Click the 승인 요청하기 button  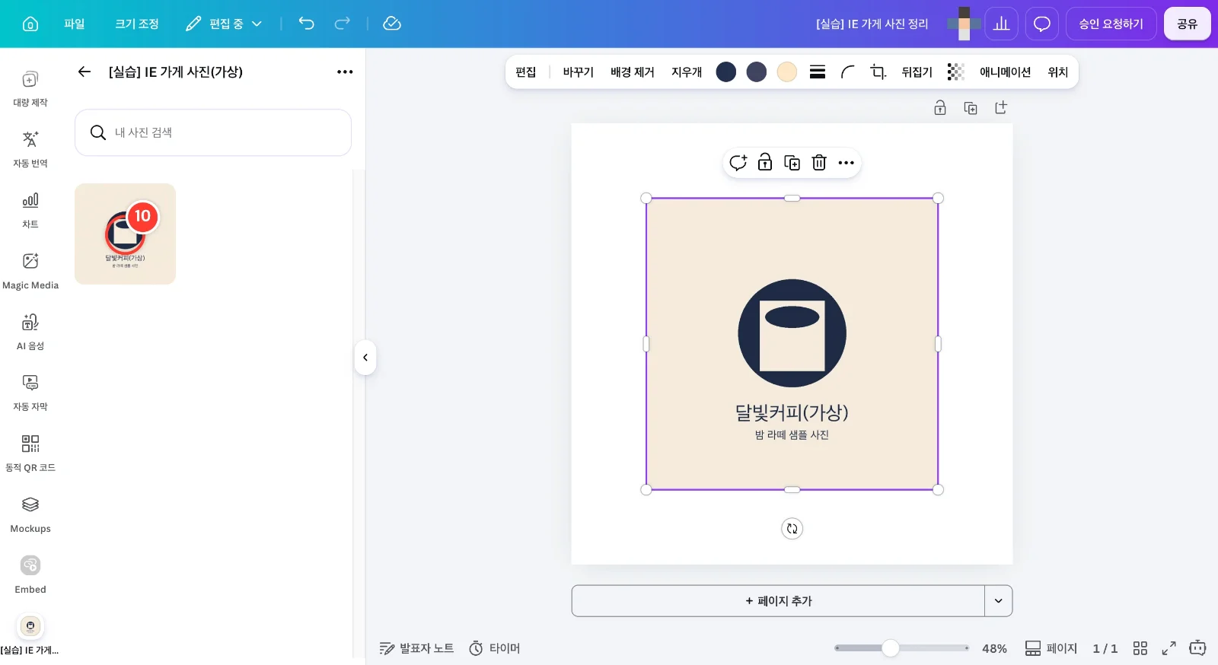[x=1111, y=24]
